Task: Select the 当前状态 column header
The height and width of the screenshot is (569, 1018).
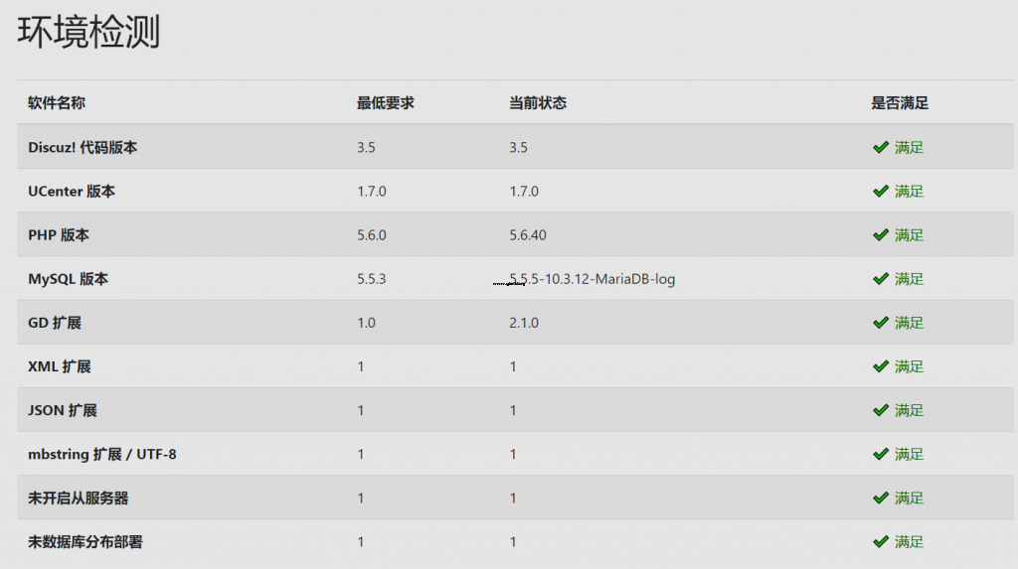Action: (x=538, y=103)
